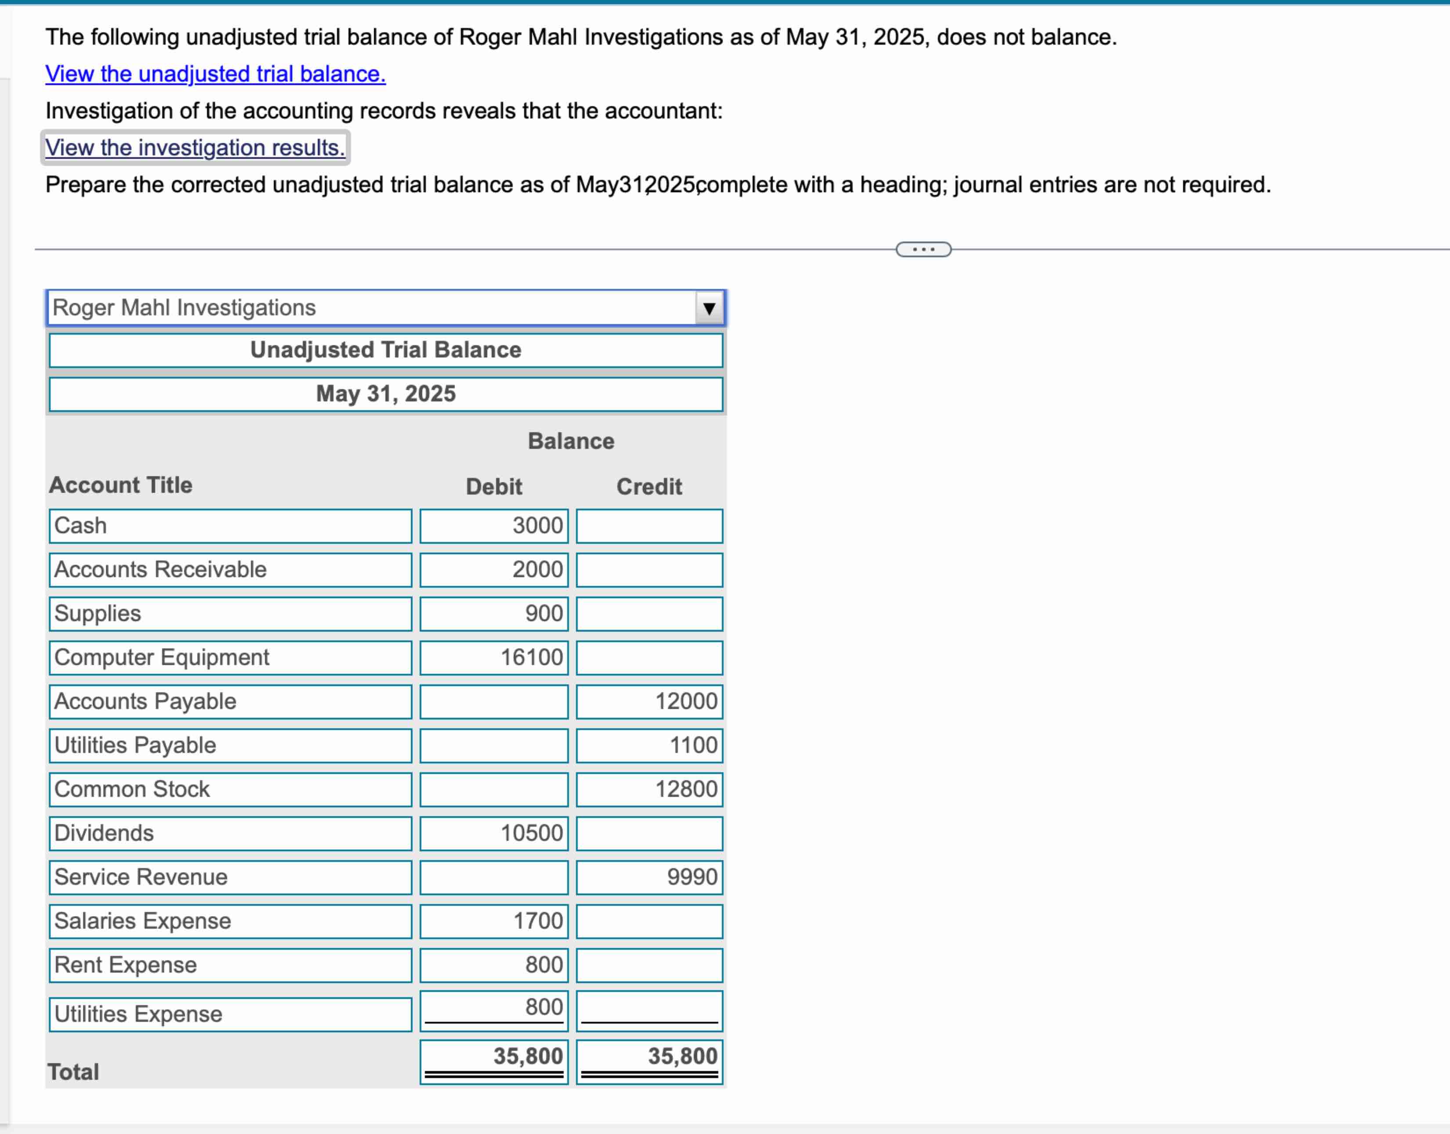1450x1134 pixels.
Task: Click Computer Equipment debit field showing 16100
Action: pos(493,657)
